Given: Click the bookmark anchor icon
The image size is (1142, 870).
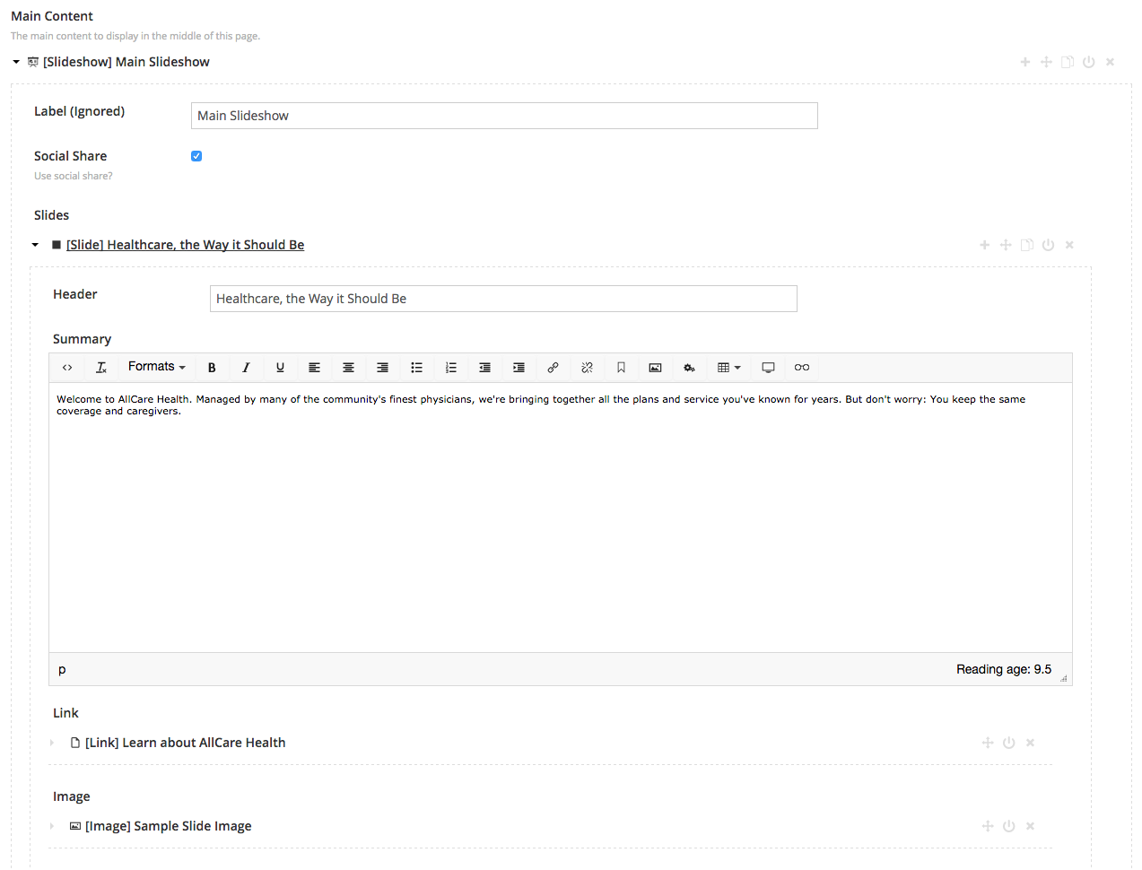Looking at the screenshot, I should [621, 368].
